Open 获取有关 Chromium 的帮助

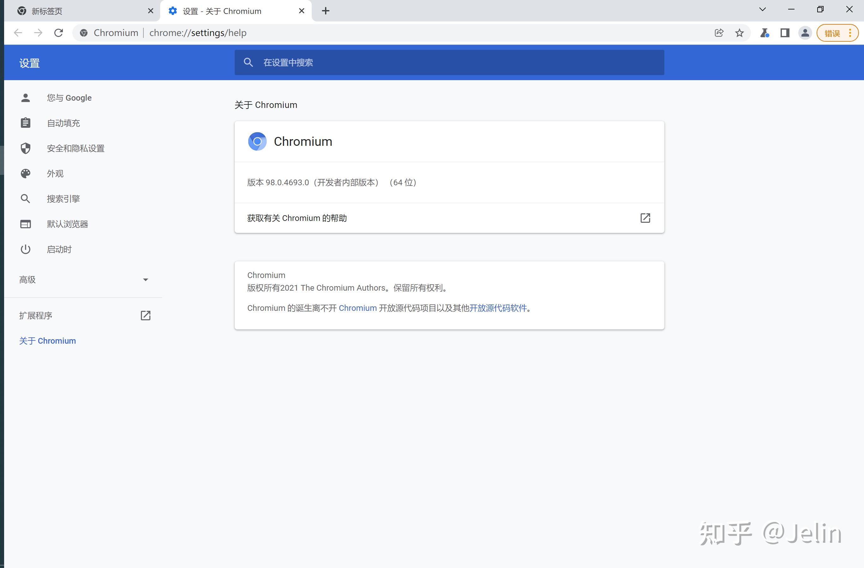pos(297,218)
